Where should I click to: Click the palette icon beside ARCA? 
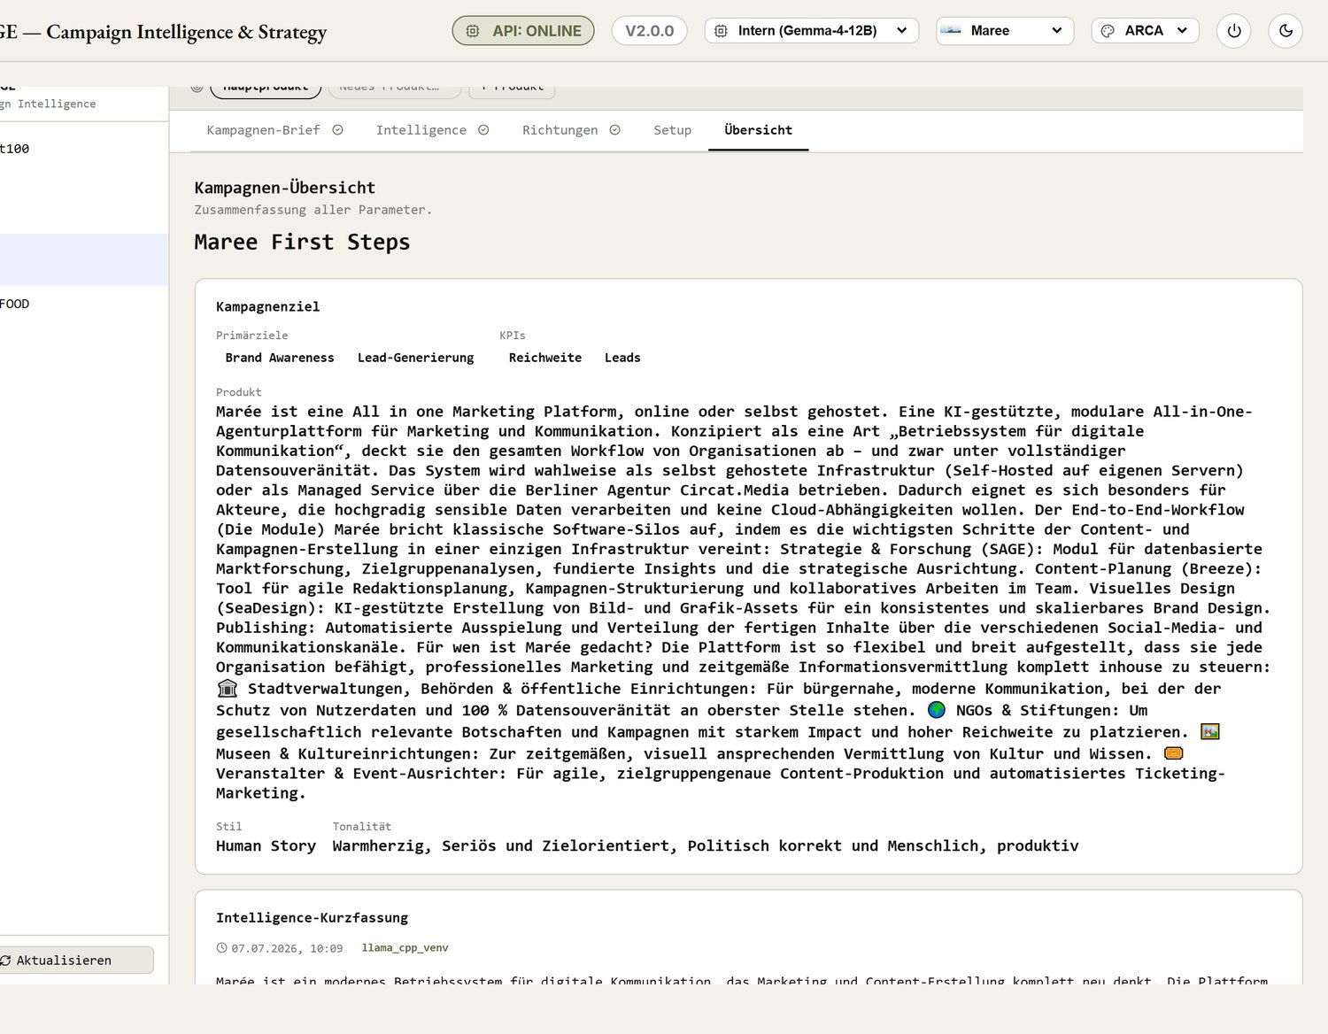coord(1108,31)
